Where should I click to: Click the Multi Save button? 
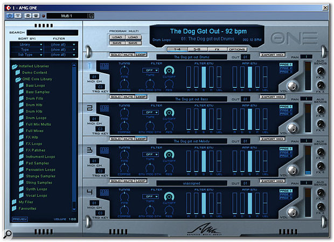[x=133, y=43]
